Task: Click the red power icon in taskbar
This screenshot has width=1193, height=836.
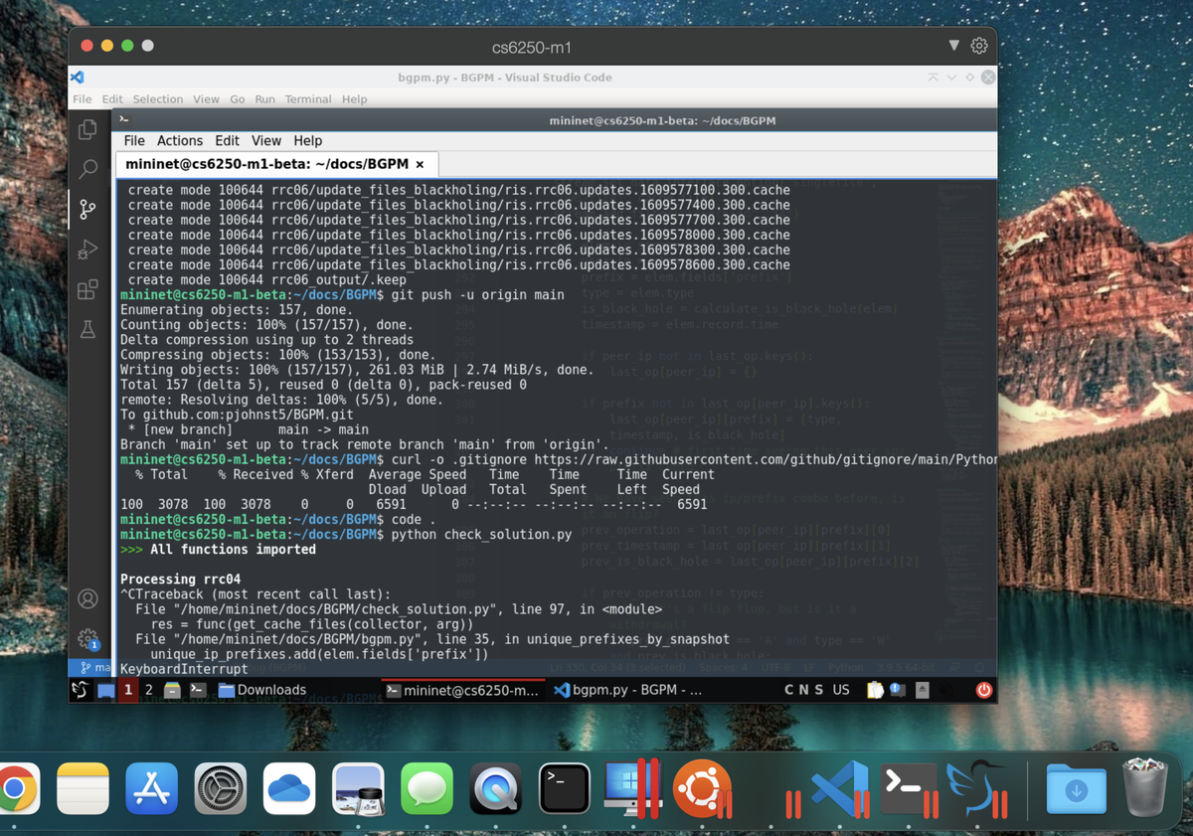Action: (x=983, y=690)
